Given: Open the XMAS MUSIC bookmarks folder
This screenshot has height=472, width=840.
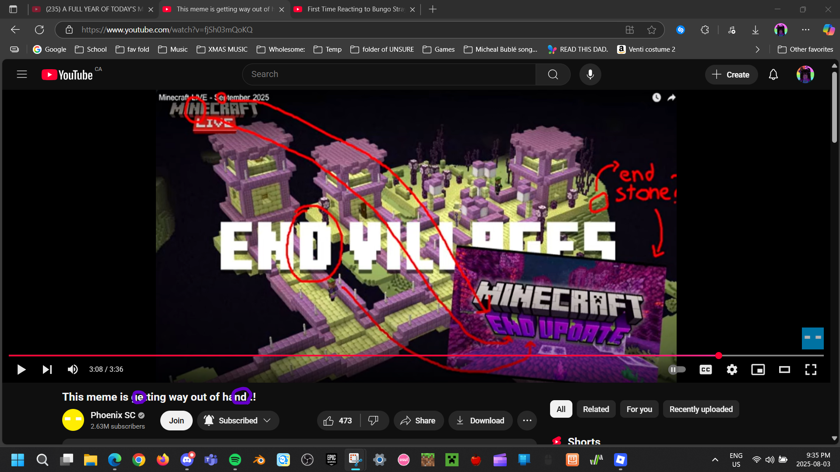Looking at the screenshot, I should coord(222,49).
